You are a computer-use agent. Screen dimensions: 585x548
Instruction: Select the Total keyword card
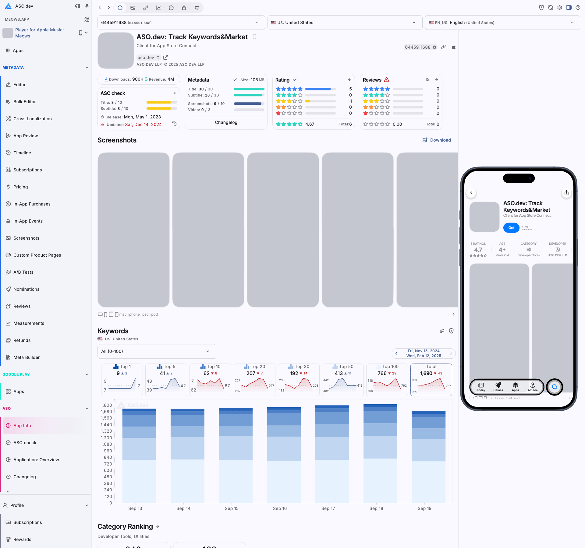click(431, 380)
